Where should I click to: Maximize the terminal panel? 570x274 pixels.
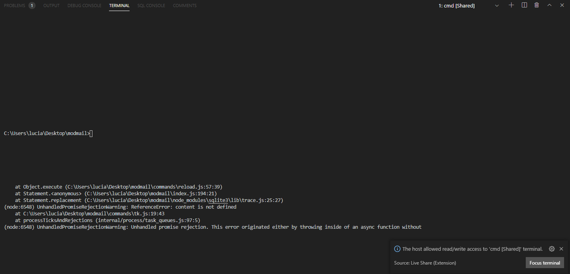[x=549, y=5]
